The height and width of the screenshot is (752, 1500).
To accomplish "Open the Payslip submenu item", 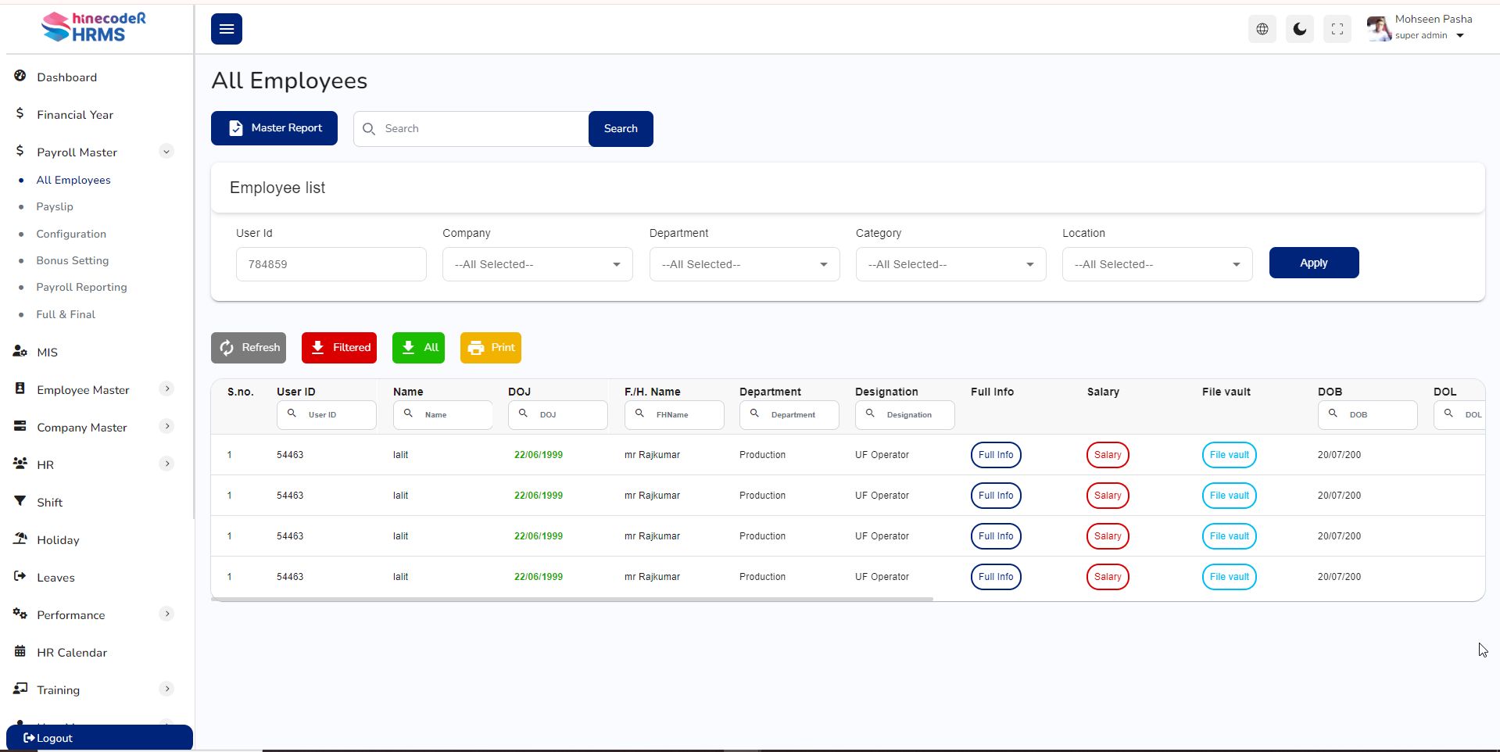I will point(55,206).
